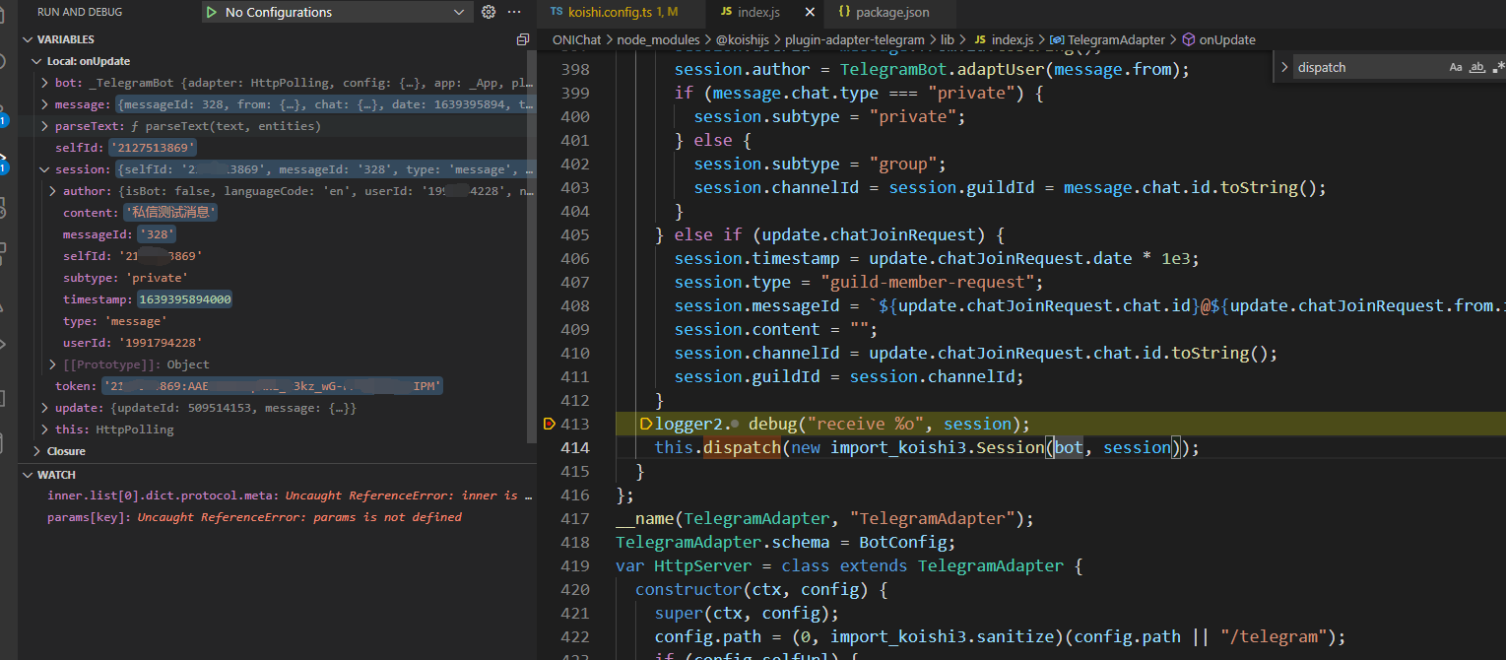Toggle Use Regular Expression in find widget
Image resolution: width=1506 pixels, height=660 pixels.
pyautogui.click(x=1498, y=67)
